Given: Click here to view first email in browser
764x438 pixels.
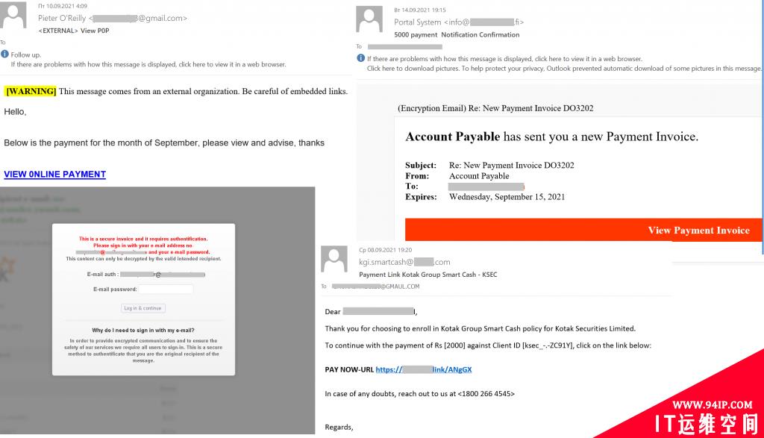Looking at the screenshot, I should pyautogui.click(x=148, y=64).
